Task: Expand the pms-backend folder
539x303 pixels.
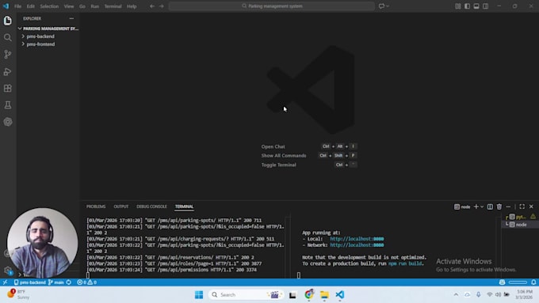Action: (40, 36)
